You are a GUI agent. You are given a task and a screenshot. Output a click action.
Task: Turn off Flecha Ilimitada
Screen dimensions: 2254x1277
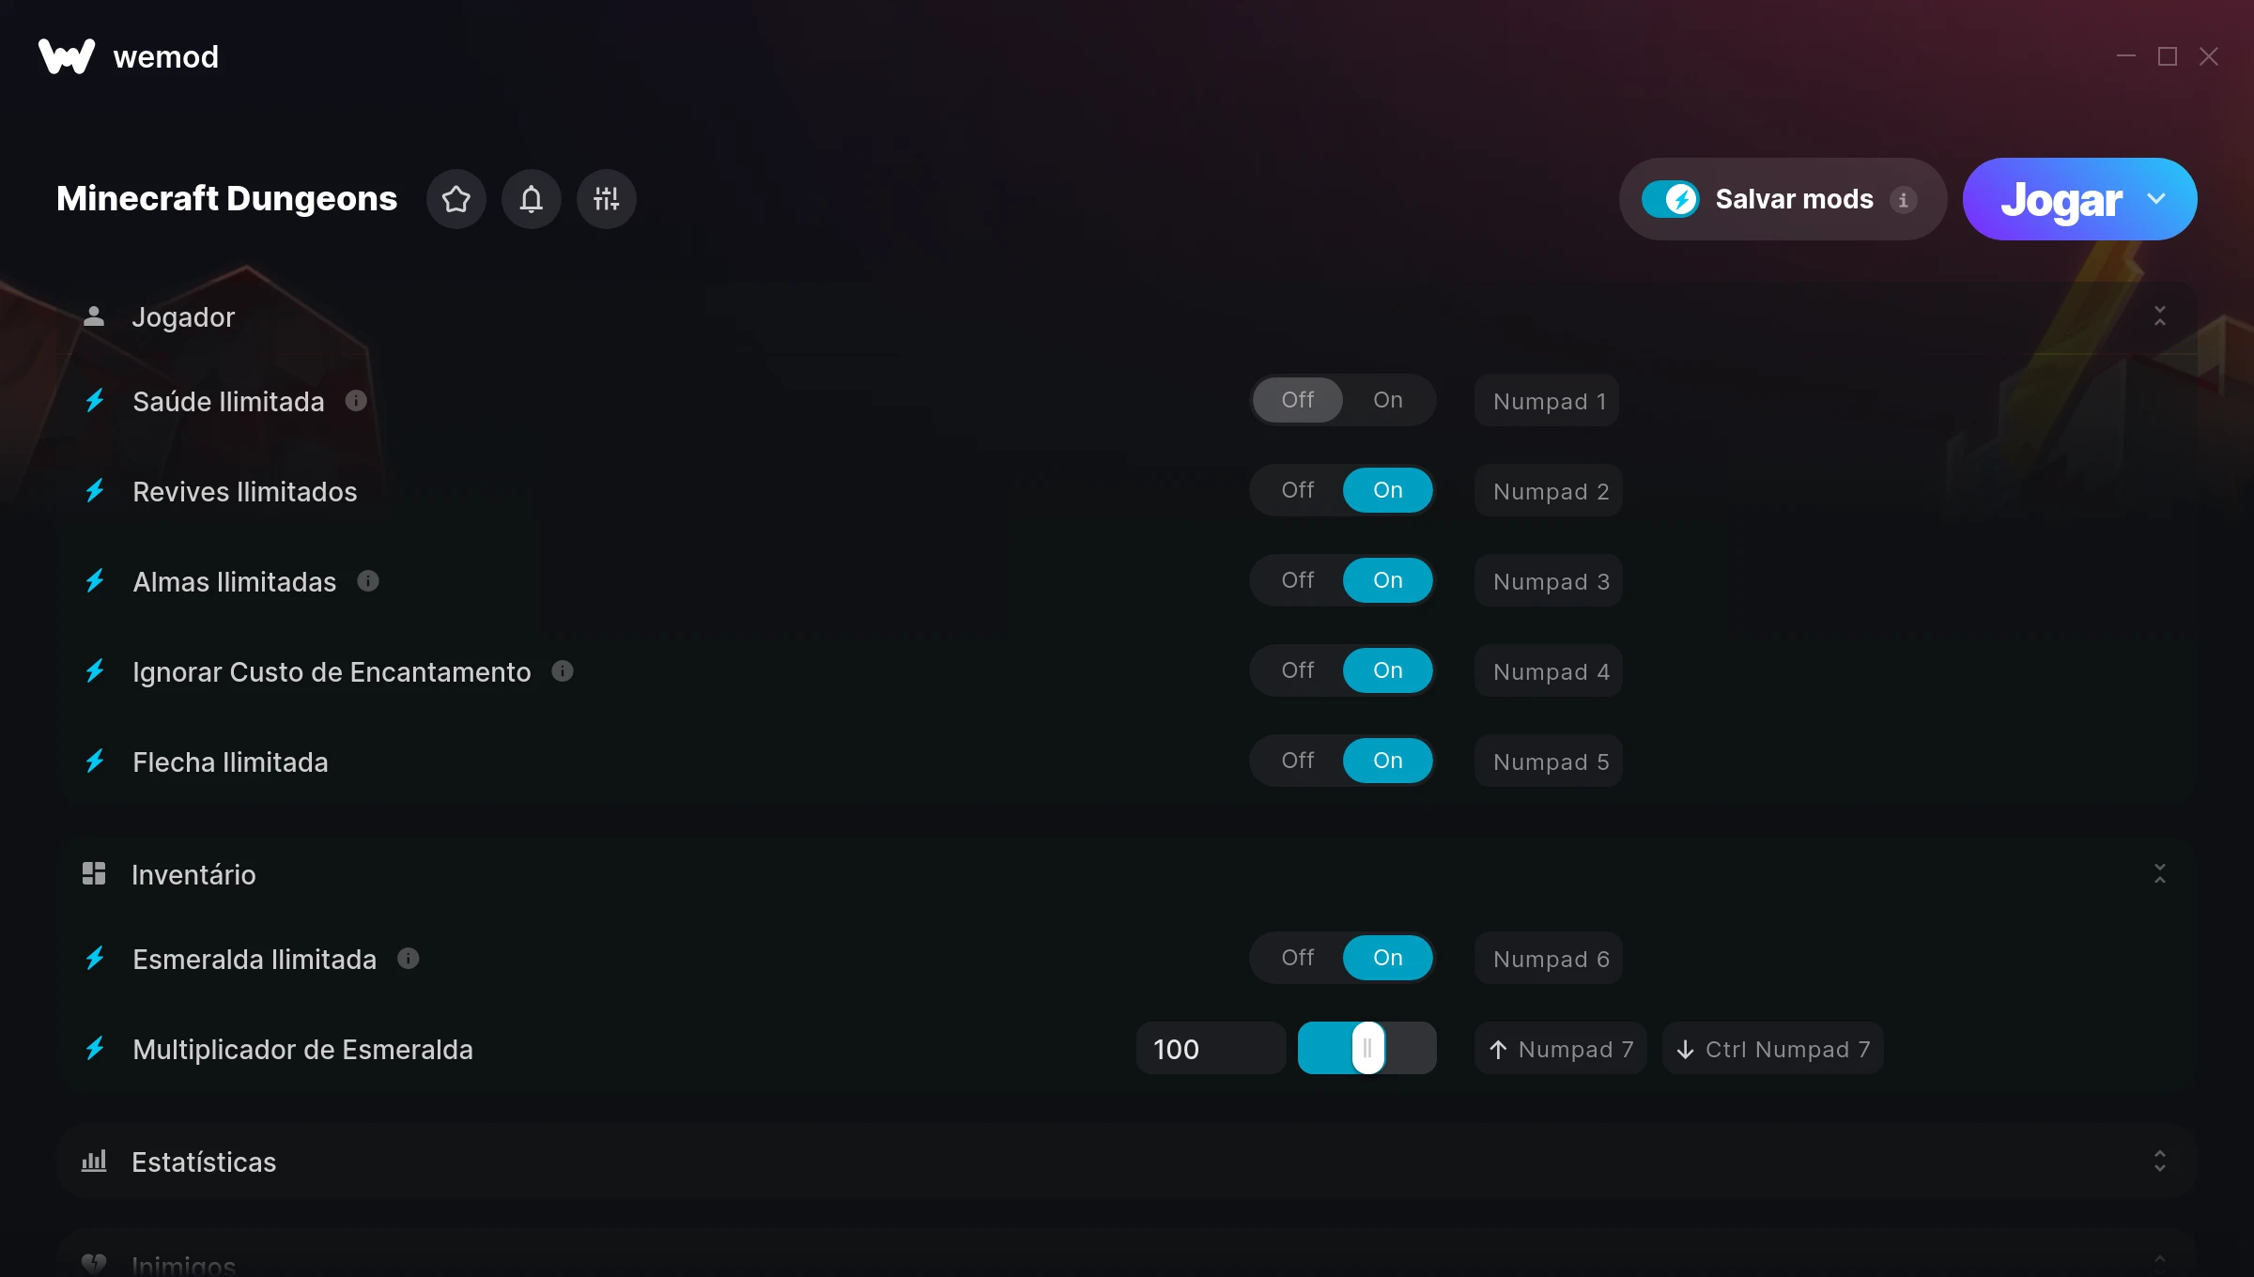click(1298, 761)
